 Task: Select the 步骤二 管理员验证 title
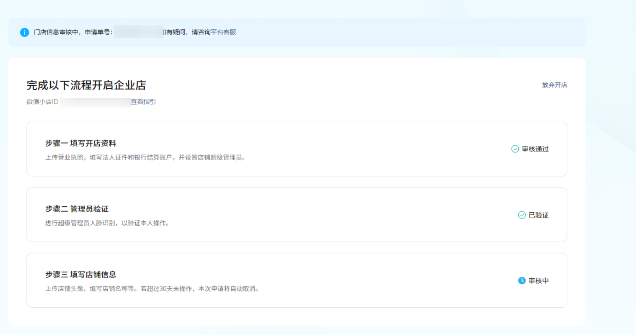pos(77,209)
